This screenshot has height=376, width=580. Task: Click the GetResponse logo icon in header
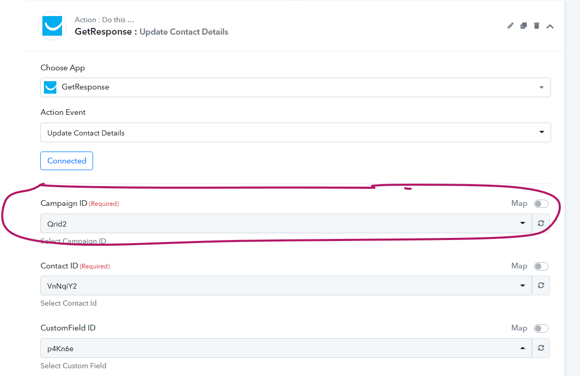[x=52, y=26]
